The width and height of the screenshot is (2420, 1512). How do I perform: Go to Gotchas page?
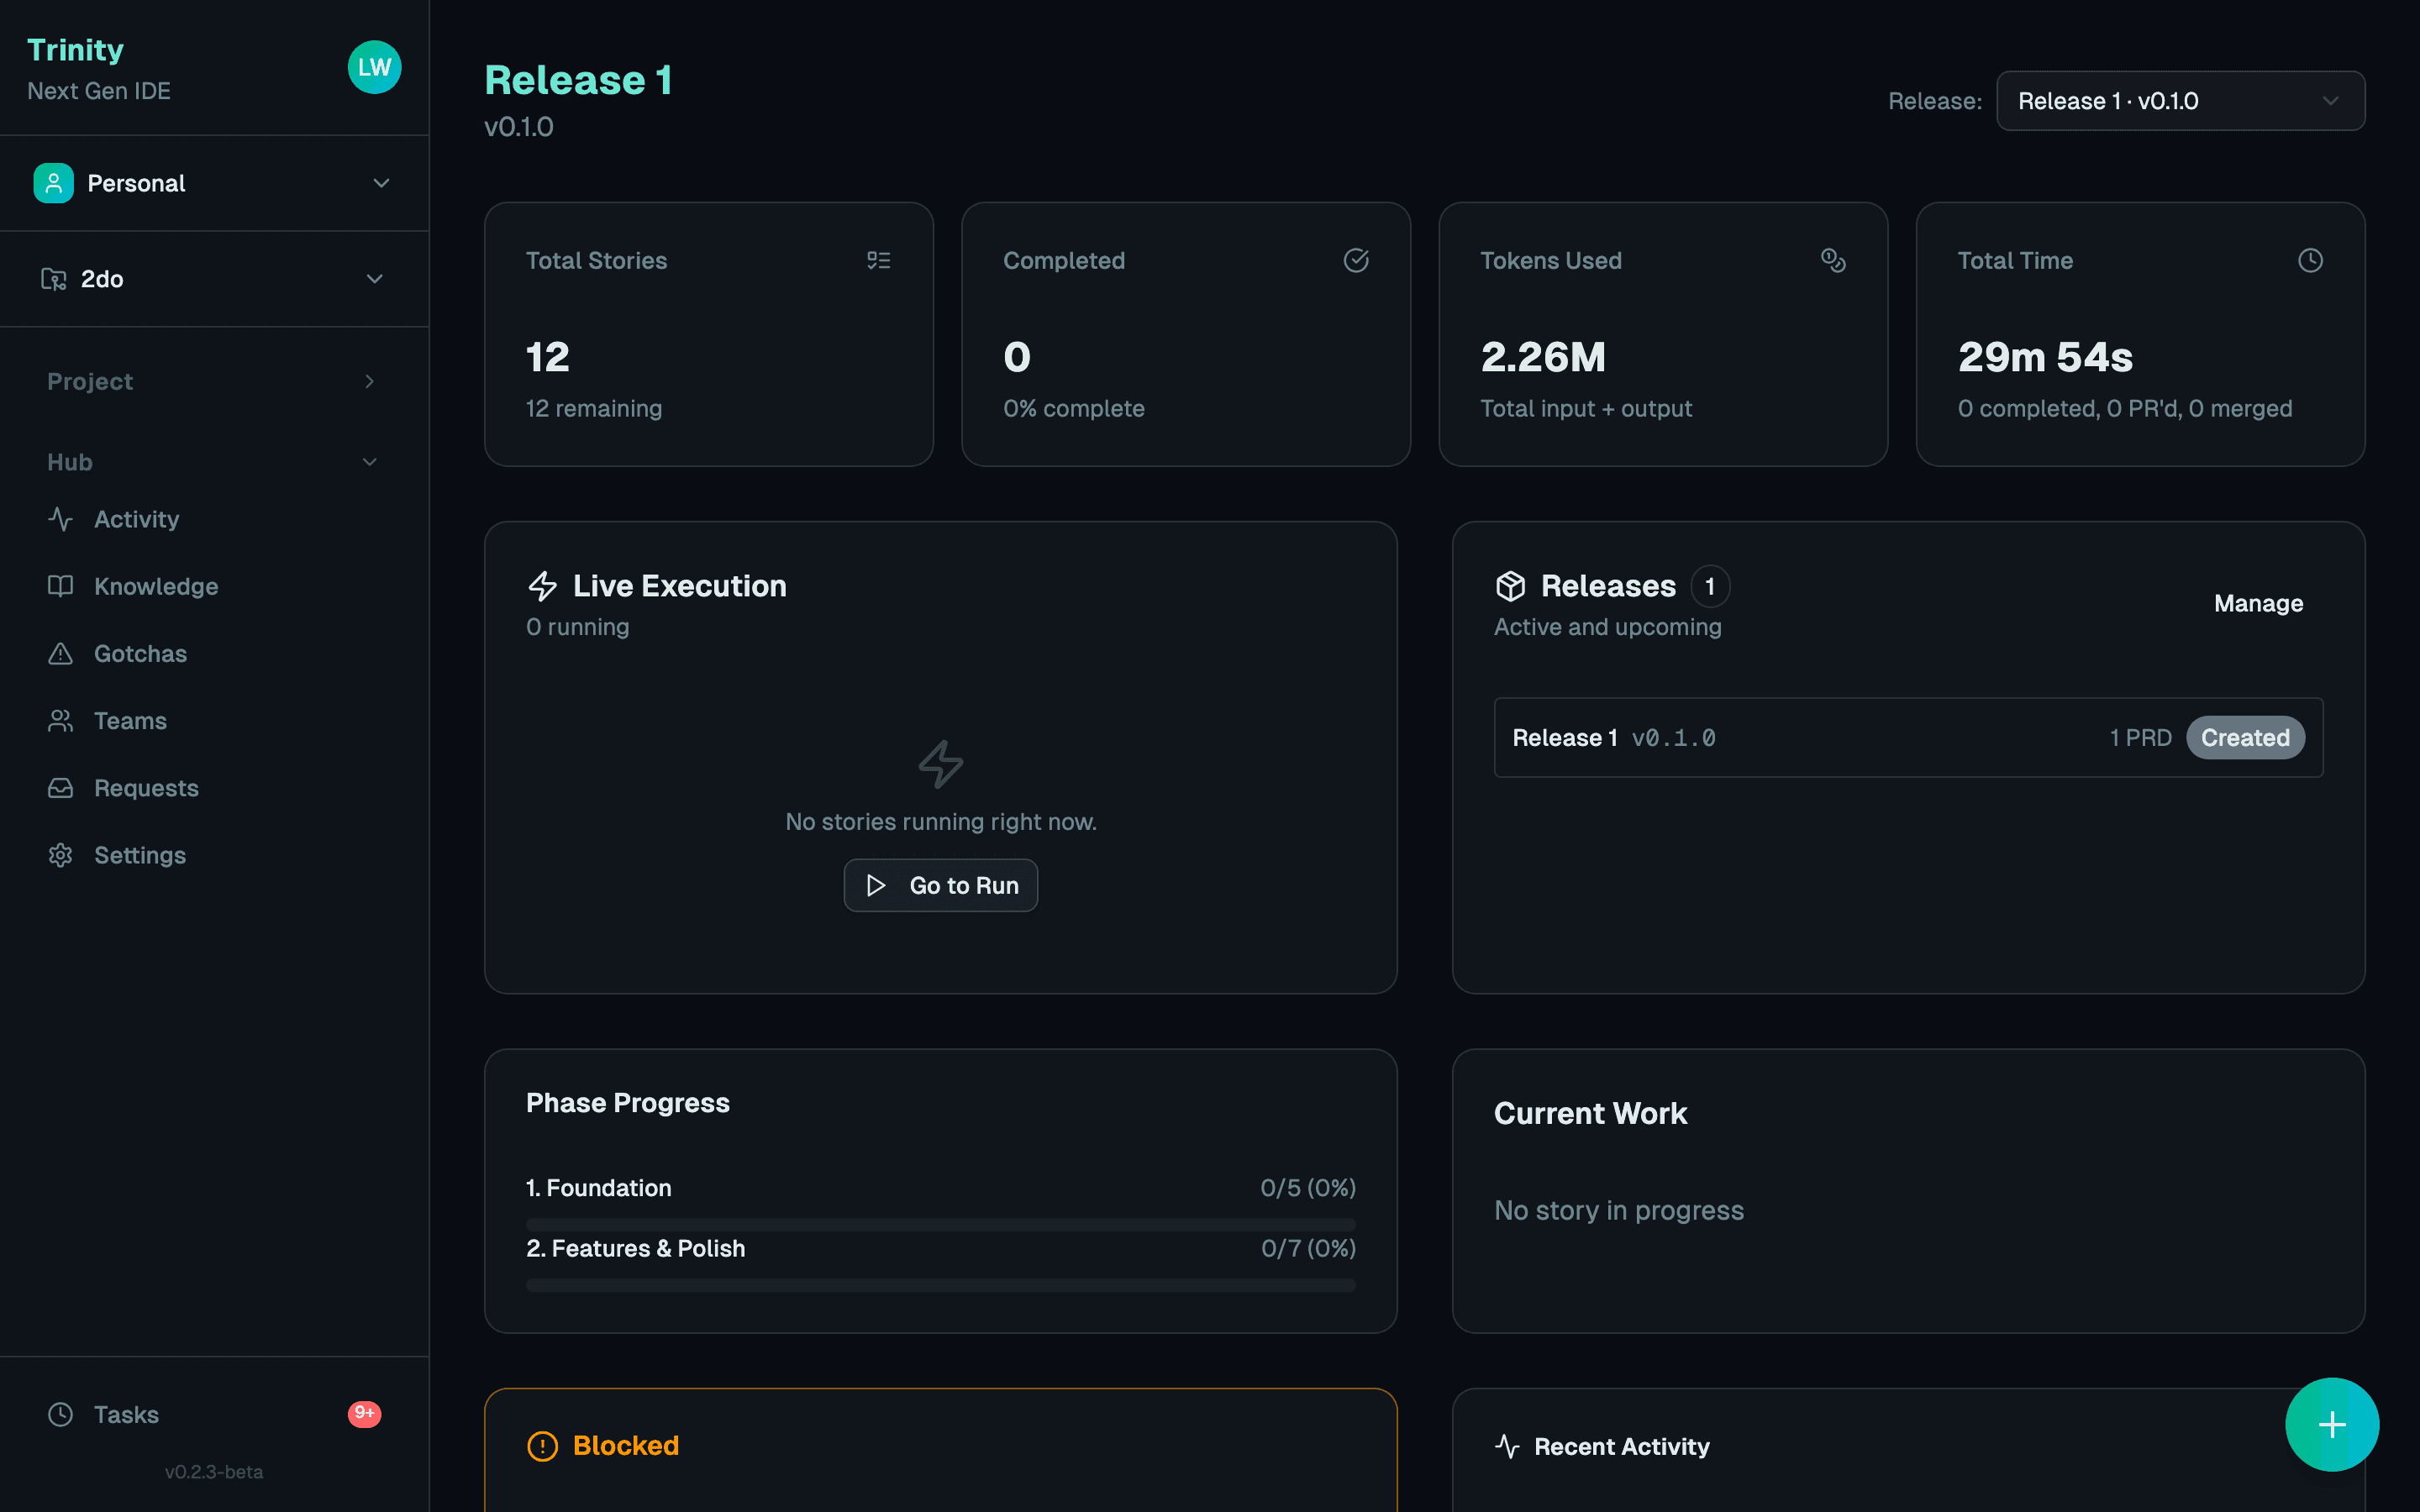[214, 653]
